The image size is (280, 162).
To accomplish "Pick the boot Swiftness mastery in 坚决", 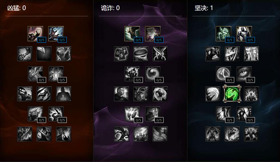I will point(223,114).
